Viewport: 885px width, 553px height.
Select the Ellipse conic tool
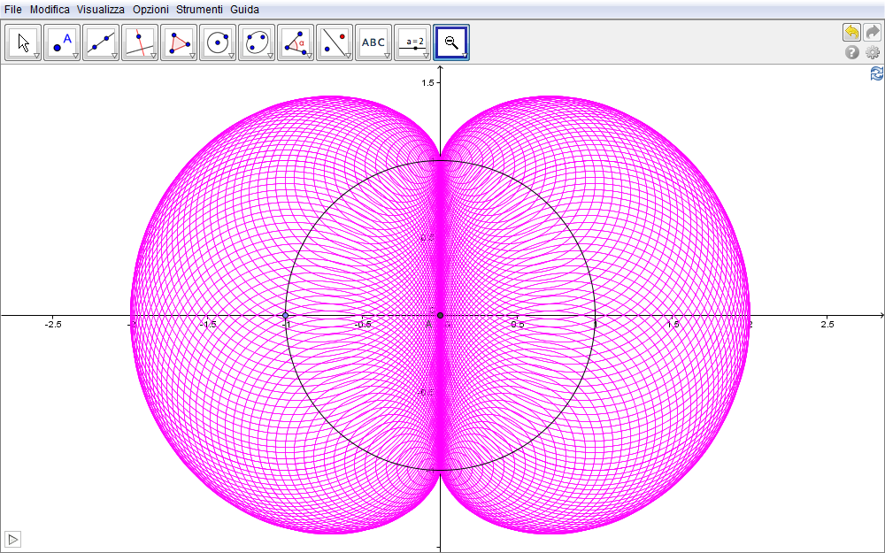click(257, 42)
